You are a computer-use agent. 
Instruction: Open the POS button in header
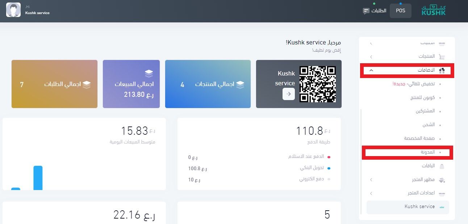(x=401, y=10)
